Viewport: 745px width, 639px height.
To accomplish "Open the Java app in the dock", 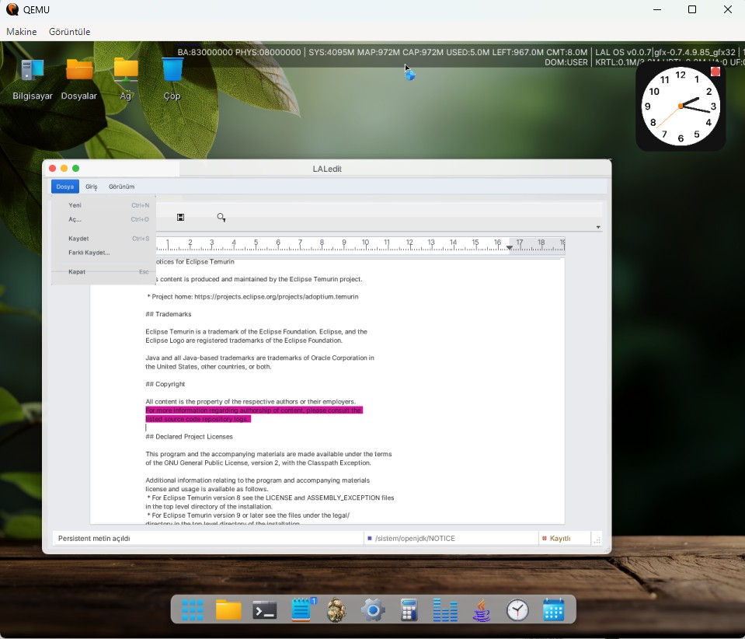I will tap(482, 610).
